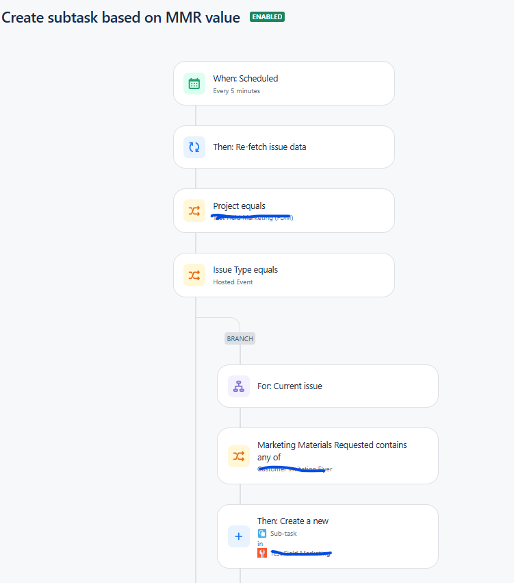Open the Marketing Materials Requested condition card
Viewport: 514px width, 583px height.
point(328,456)
